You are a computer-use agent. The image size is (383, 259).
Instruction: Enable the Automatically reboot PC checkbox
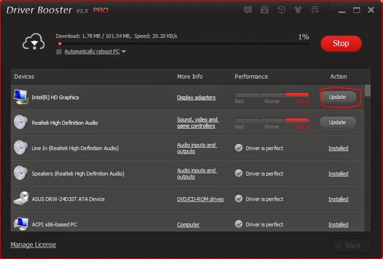(x=58, y=51)
